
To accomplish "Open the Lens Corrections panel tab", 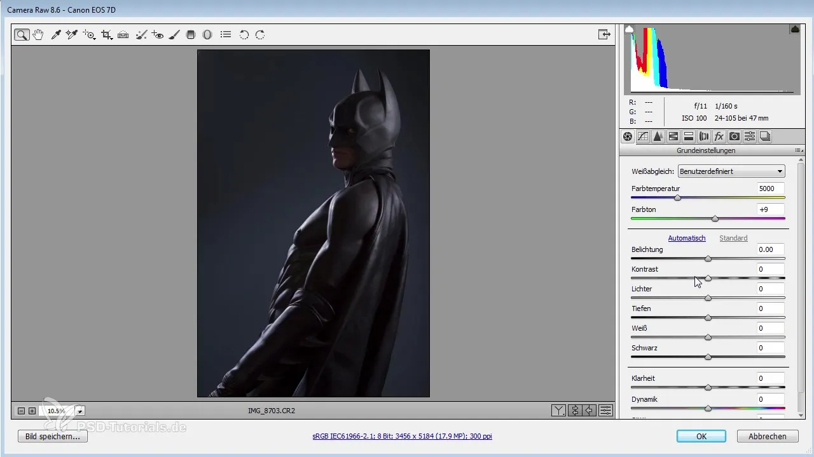I will (704, 136).
